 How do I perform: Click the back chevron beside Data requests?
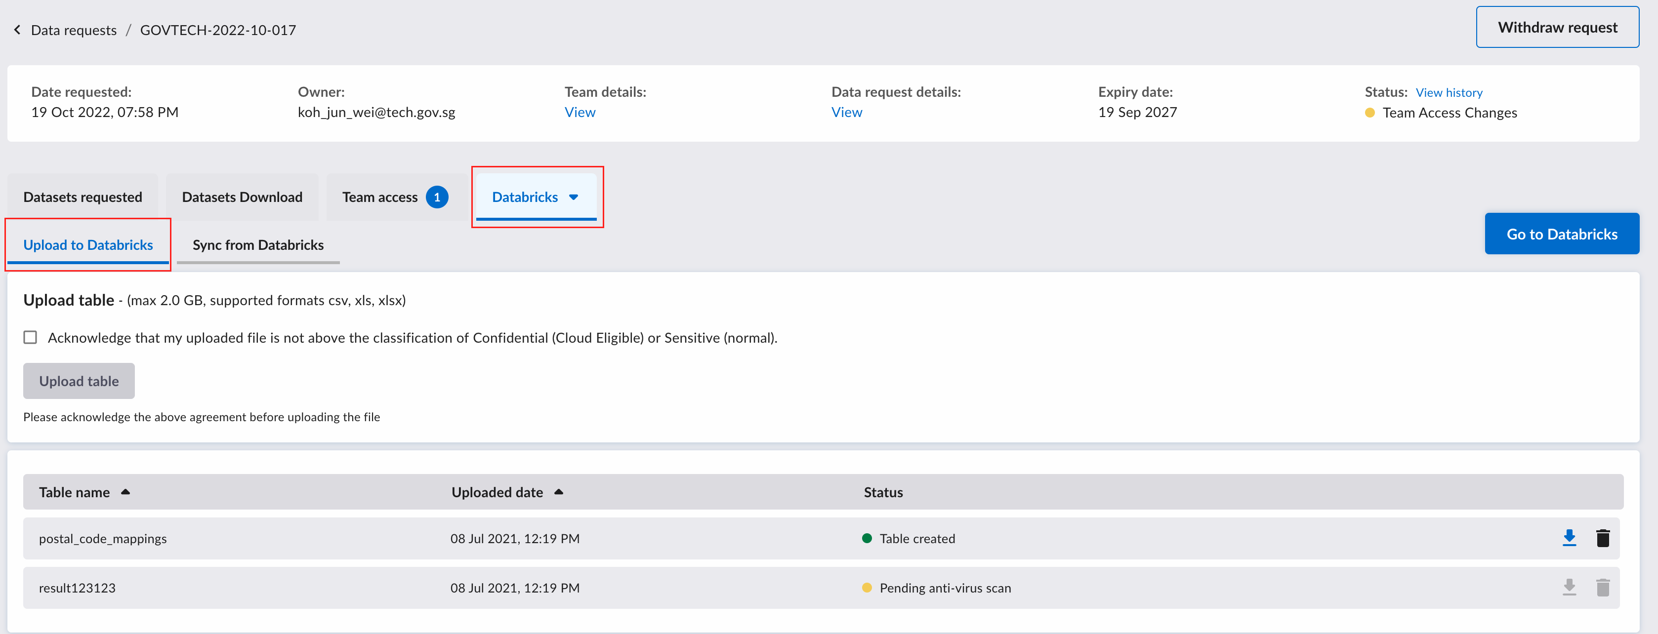[x=17, y=30]
